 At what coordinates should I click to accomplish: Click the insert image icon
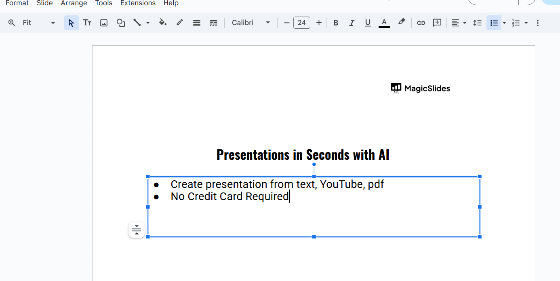point(104,23)
